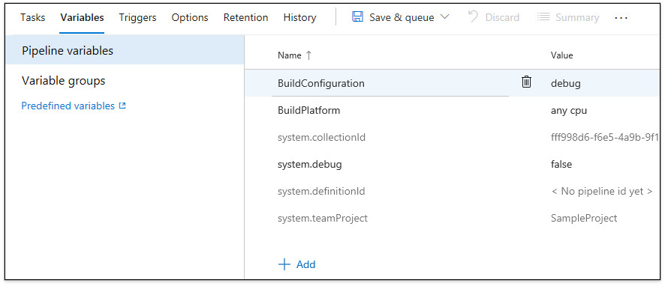665x286 pixels.
Task: Click the Save & queue floppy disk icon
Action: click(357, 17)
